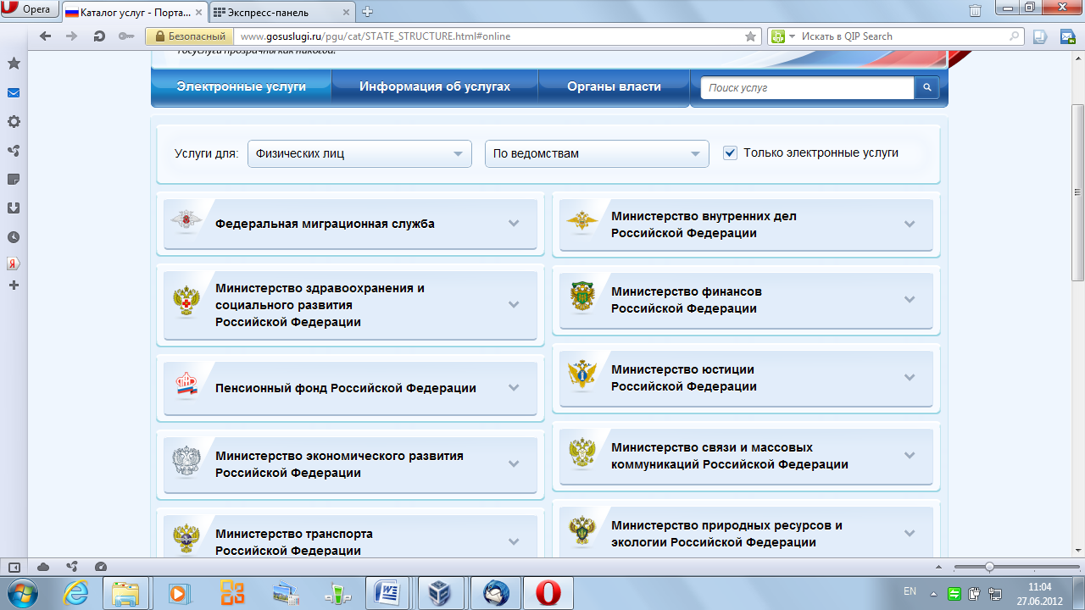Click the QIP search magnifier icon
The height and width of the screenshot is (610, 1085).
pyautogui.click(x=1015, y=36)
